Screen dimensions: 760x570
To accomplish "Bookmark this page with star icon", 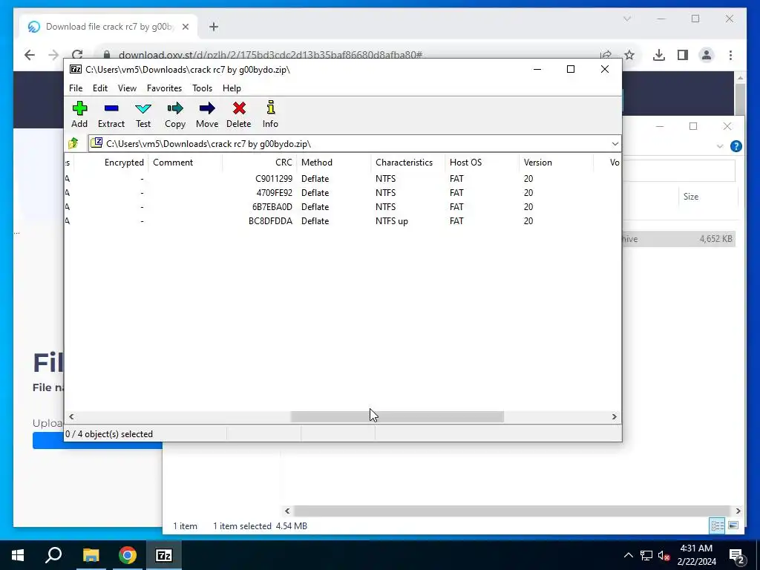I will coord(629,55).
